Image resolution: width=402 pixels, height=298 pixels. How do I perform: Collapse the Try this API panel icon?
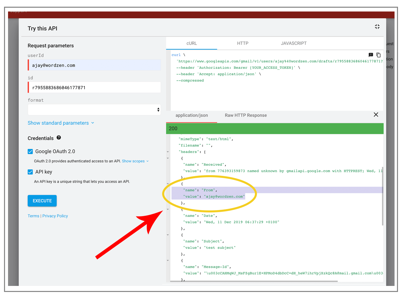tap(377, 27)
